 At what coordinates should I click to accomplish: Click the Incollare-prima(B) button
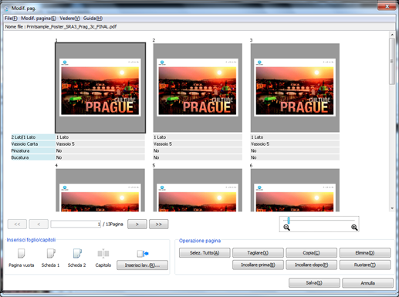(258, 265)
